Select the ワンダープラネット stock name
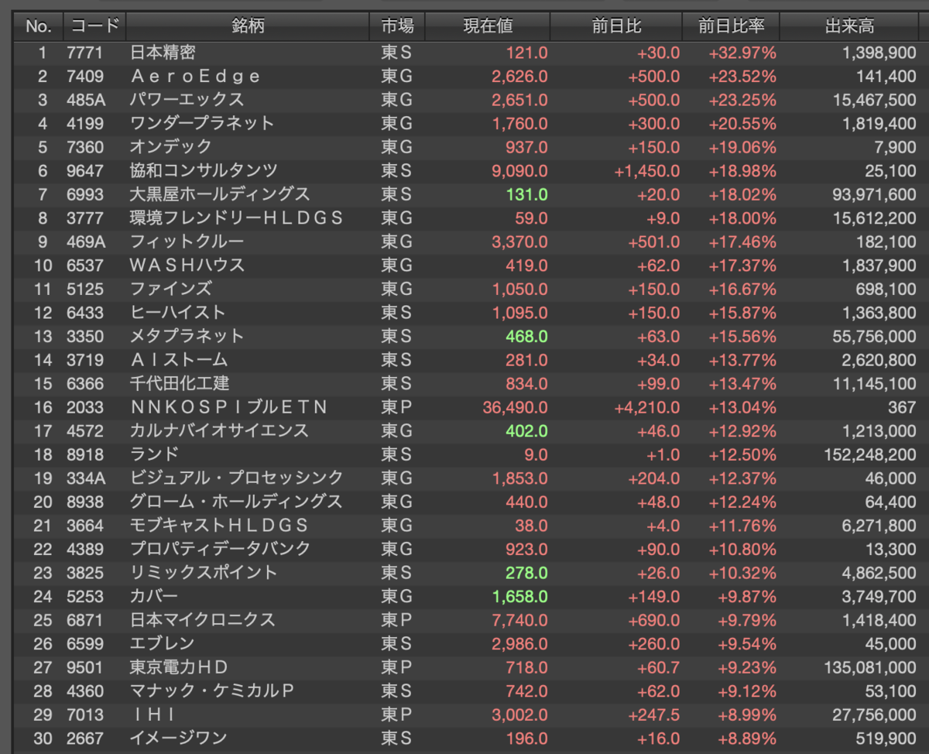929x754 pixels. point(202,124)
